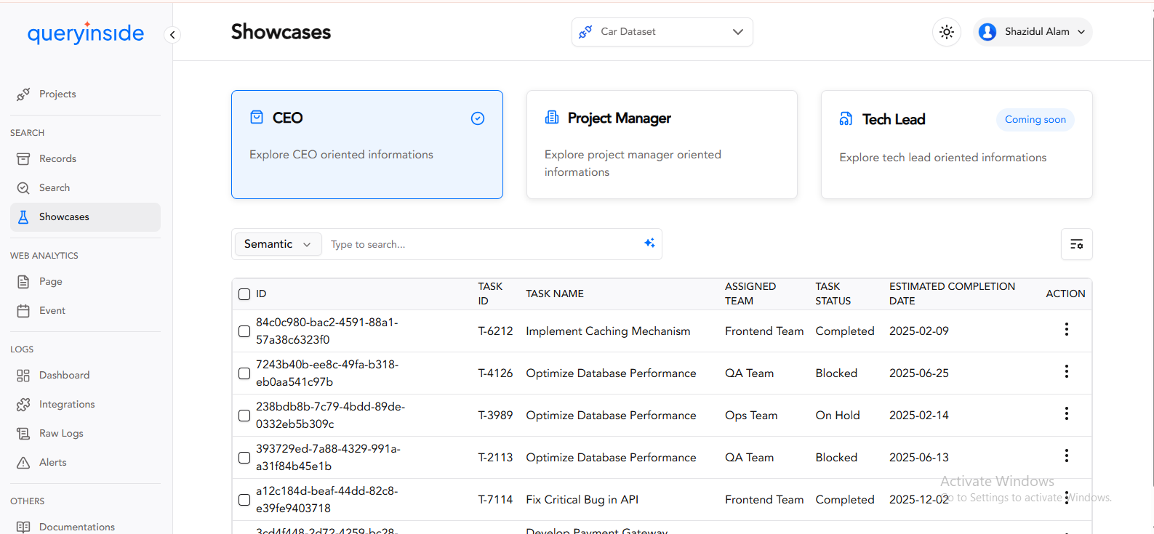Open actions menu for task T-6212

click(1066, 330)
